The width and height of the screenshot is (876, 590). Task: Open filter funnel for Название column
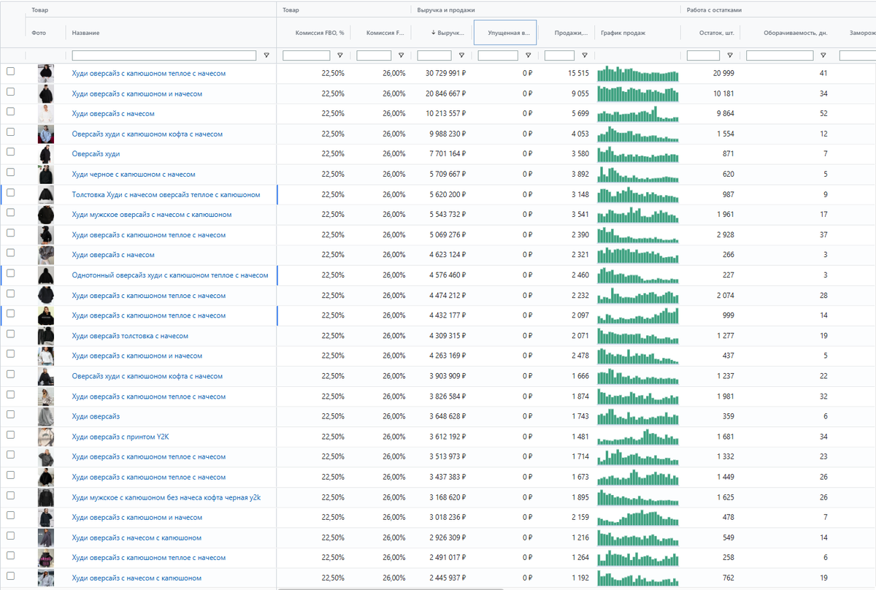pyautogui.click(x=266, y=55)
